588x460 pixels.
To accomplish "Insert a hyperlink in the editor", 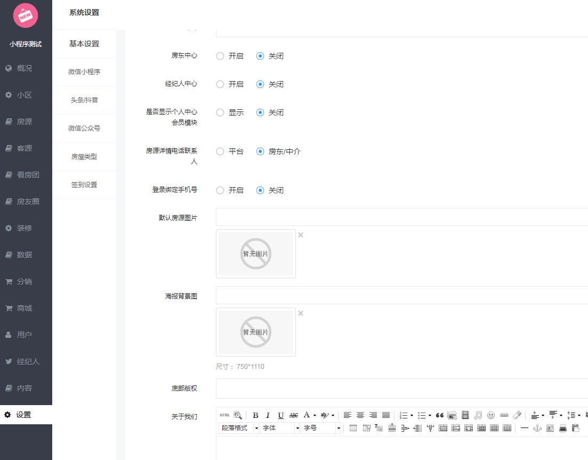I will pos(504,415).
